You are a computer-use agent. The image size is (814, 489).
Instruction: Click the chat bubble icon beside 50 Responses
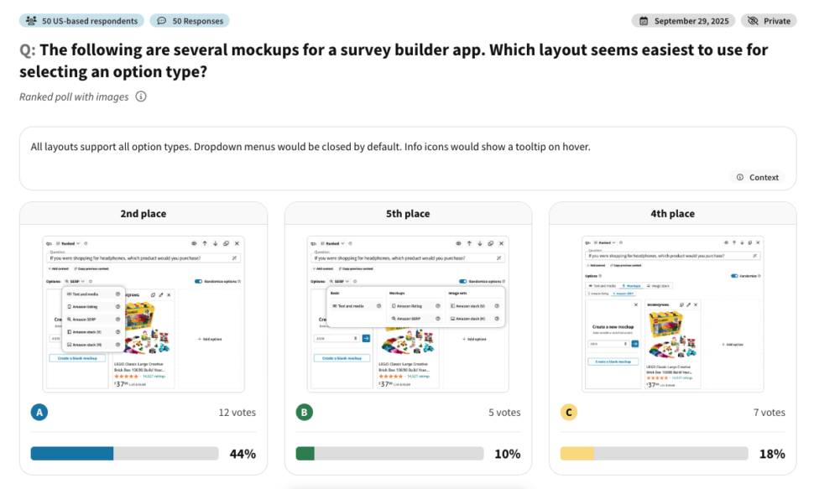(162, 21)
